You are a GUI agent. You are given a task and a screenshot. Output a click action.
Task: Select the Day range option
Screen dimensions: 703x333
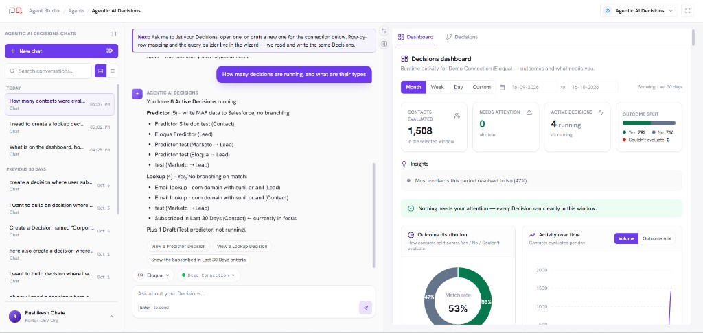(458, 87)
